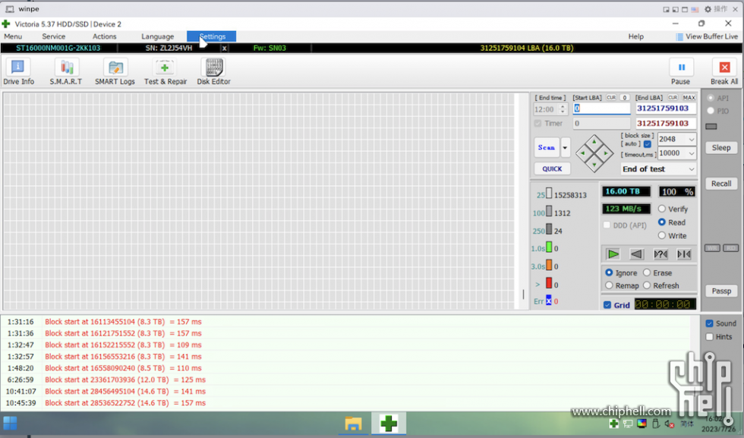Click the Passp button

721,291
